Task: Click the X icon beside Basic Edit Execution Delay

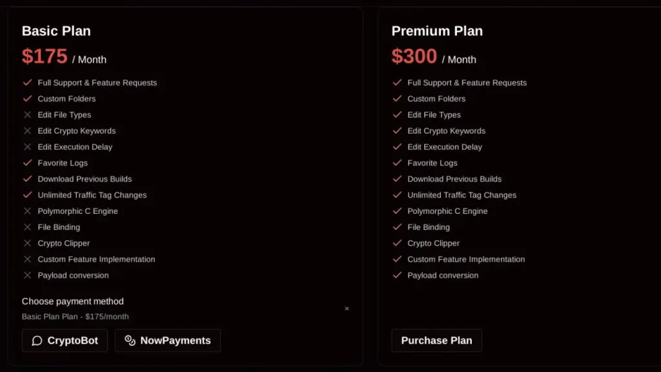Action: (x=28, y=147)
